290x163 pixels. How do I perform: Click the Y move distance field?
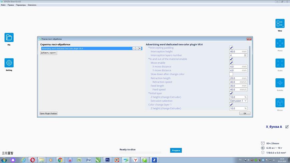238,70
